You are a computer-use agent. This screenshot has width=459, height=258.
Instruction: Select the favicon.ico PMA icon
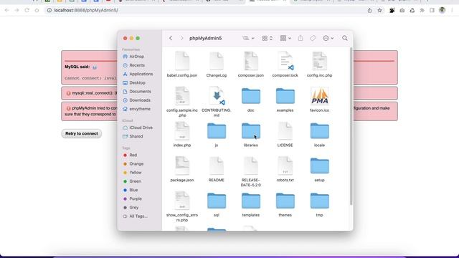click(x=319, y=96)
